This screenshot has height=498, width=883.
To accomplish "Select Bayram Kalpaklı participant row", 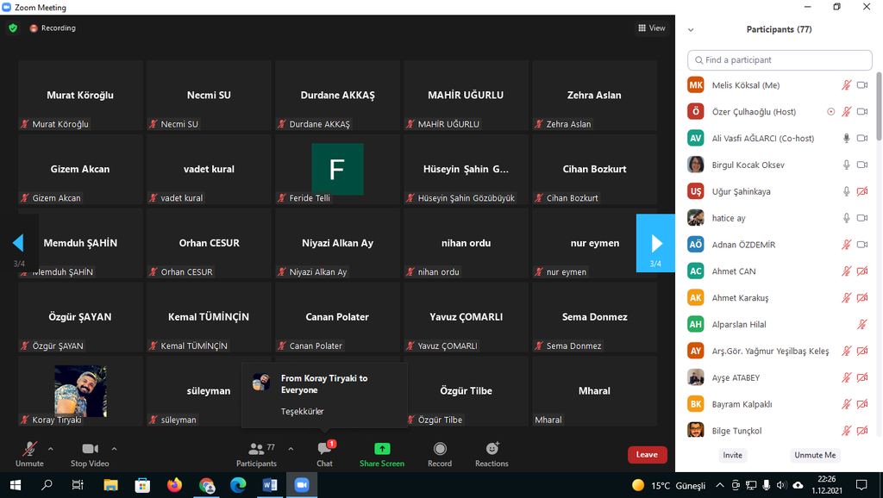I will (x=780, y=404).
